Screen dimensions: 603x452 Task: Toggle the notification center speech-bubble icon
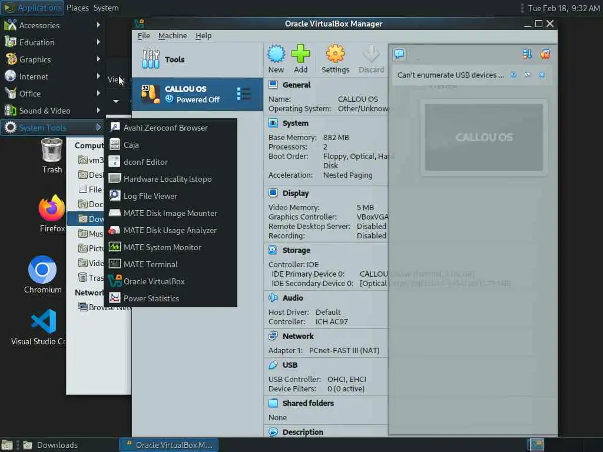click(399, 54)
